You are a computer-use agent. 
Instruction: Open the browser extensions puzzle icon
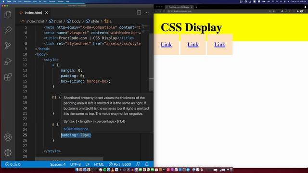pyautogui.click(x=297, y=12)
